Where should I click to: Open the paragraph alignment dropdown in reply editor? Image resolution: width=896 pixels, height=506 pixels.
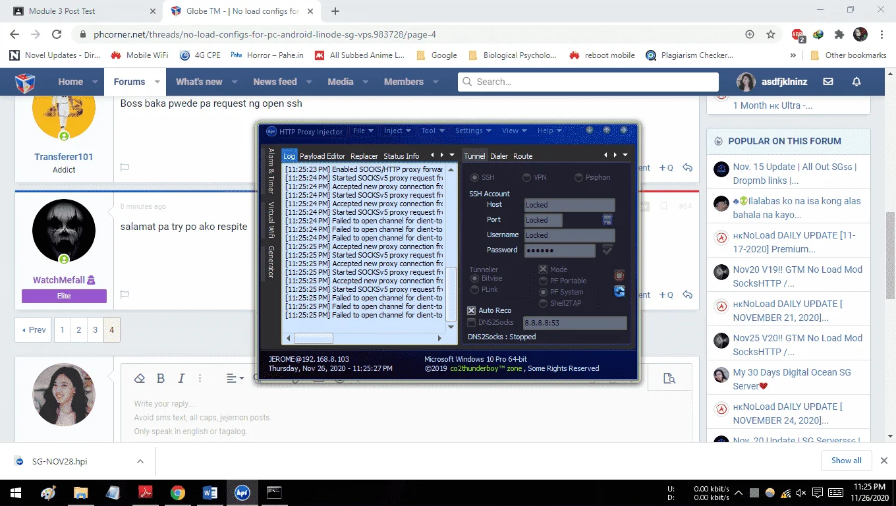(x=235, y=378)
